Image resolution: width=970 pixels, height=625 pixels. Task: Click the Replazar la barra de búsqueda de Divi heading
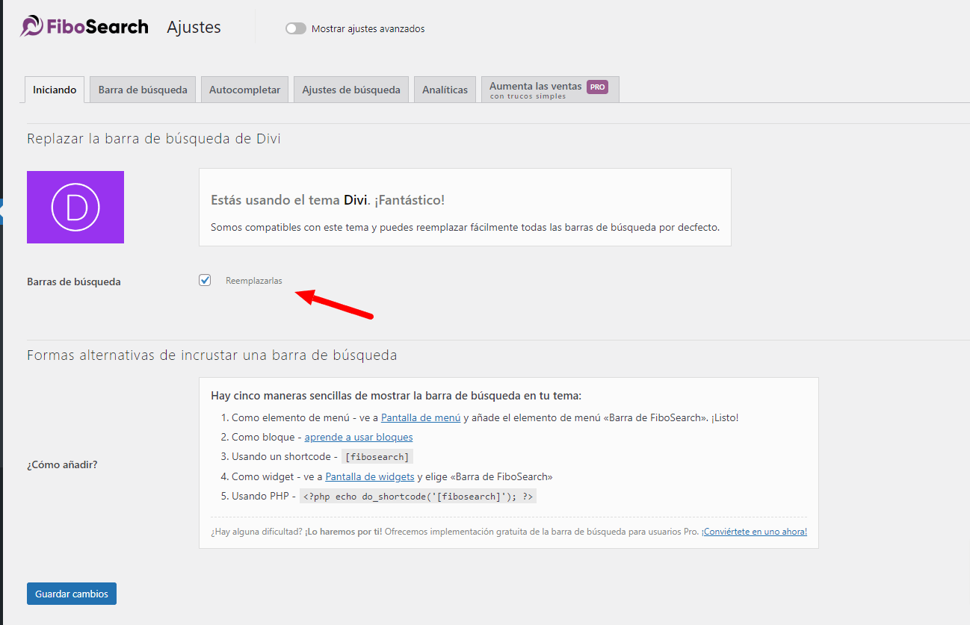tap(154, 139)
